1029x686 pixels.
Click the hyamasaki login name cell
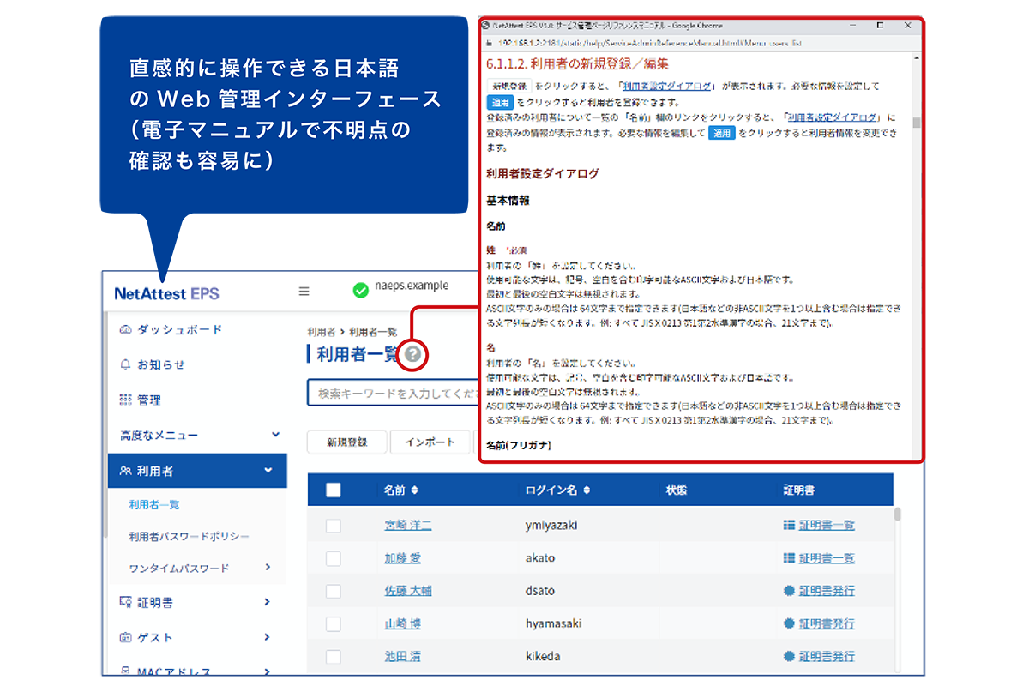point(554,624)
